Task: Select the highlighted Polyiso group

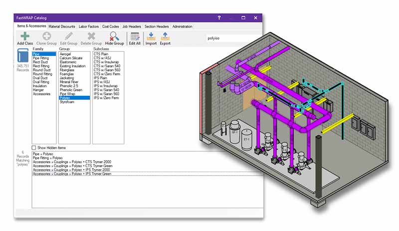Action: [x=74, y=98]
